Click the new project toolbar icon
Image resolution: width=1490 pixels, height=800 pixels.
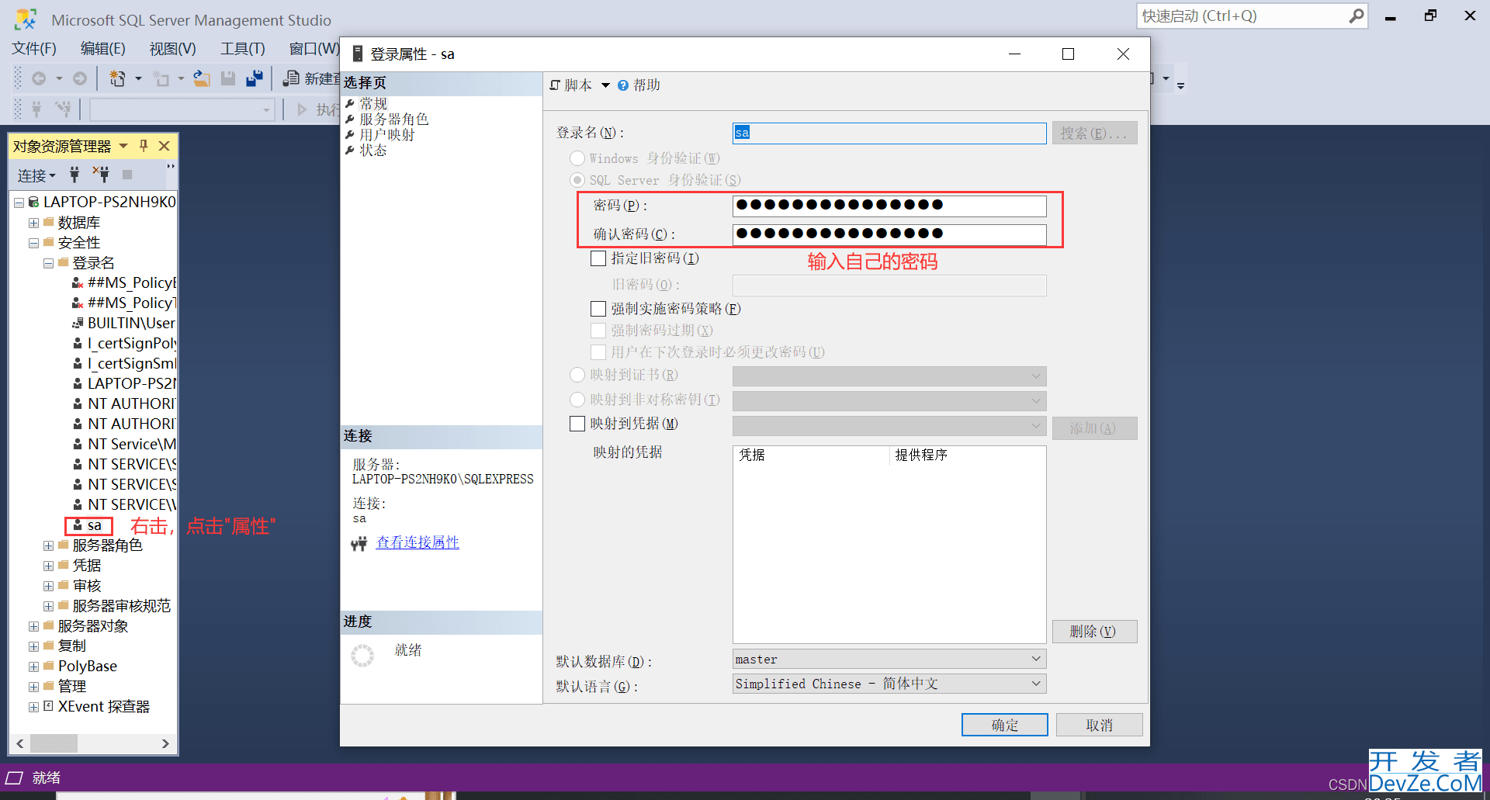[x=118, y=78]
